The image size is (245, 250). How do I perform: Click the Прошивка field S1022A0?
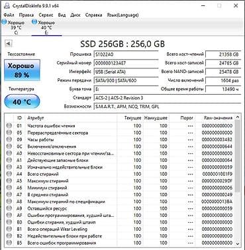pos(126,54)
